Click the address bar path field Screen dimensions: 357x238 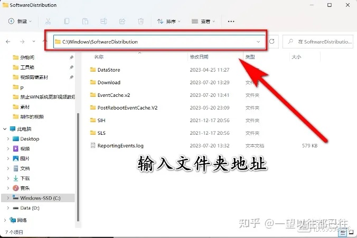click(x=159, y=42)
